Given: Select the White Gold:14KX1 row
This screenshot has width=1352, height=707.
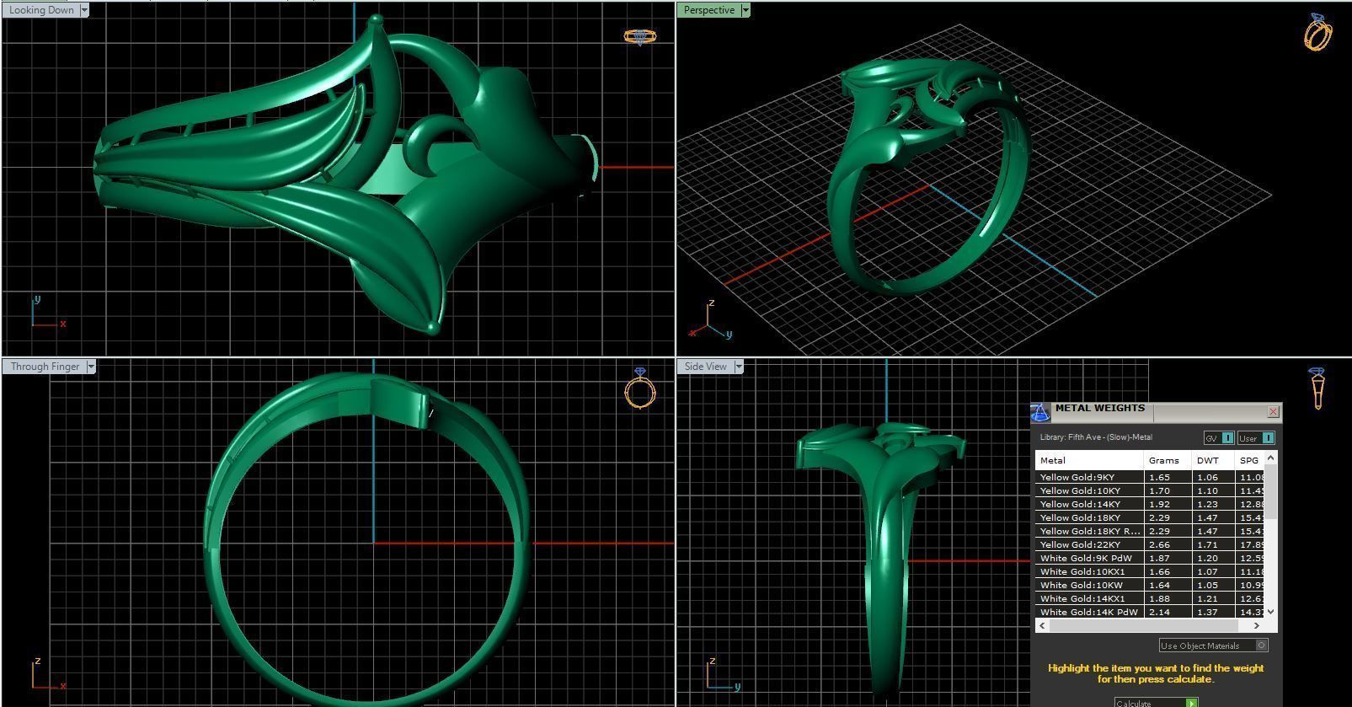Looking at the screenshot, I should [x=1151, y=598].
